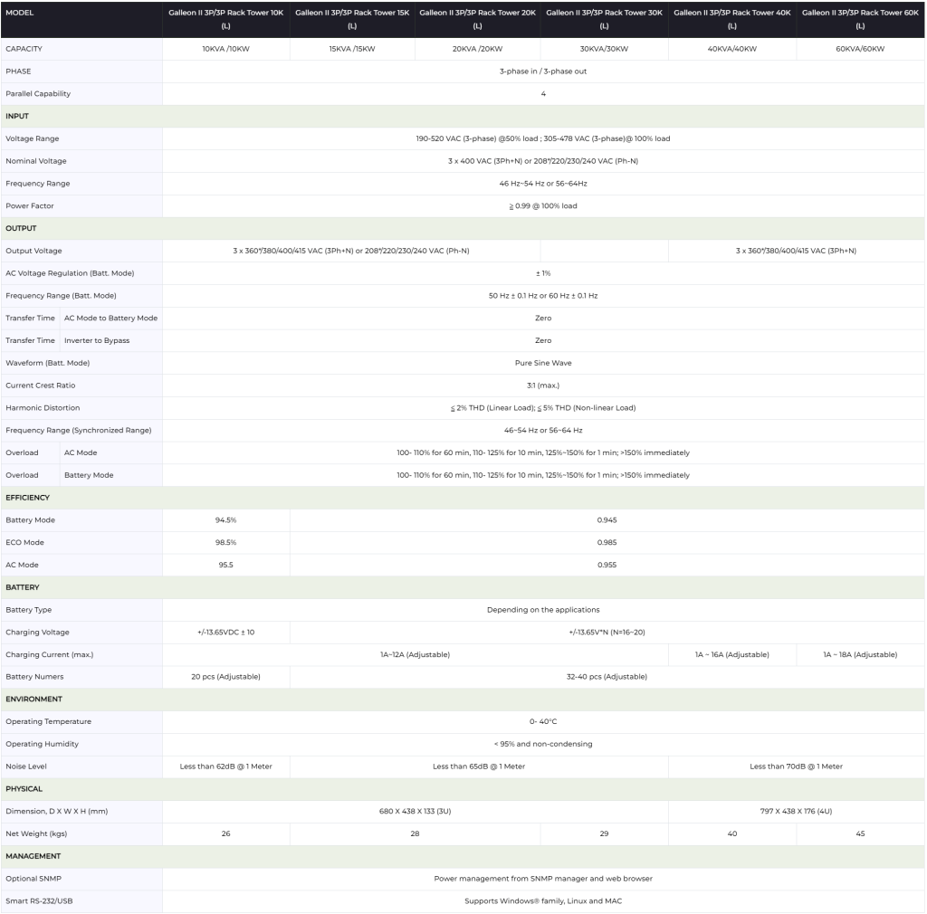Viewport: 927px width, 914px height.
Task: Click the 797 X 438 X 176 (4U) dimension cell
Action: [797, 812]
